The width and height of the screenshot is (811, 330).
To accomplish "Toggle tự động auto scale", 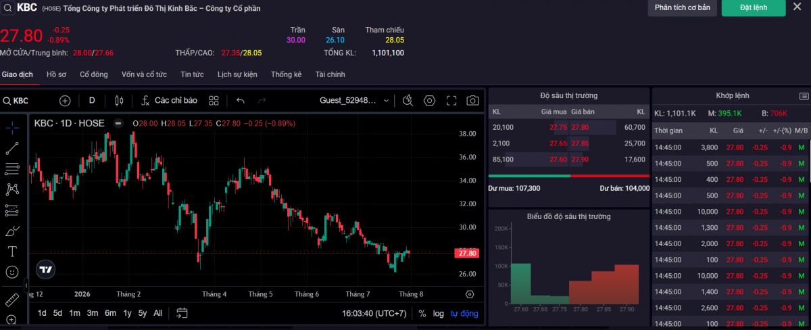I will pyautogui.click(x=464, y=313).
